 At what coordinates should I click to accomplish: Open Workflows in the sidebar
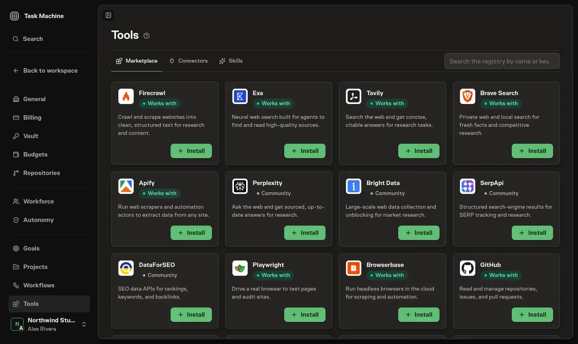pyautogui.click(x=49, y=285)
